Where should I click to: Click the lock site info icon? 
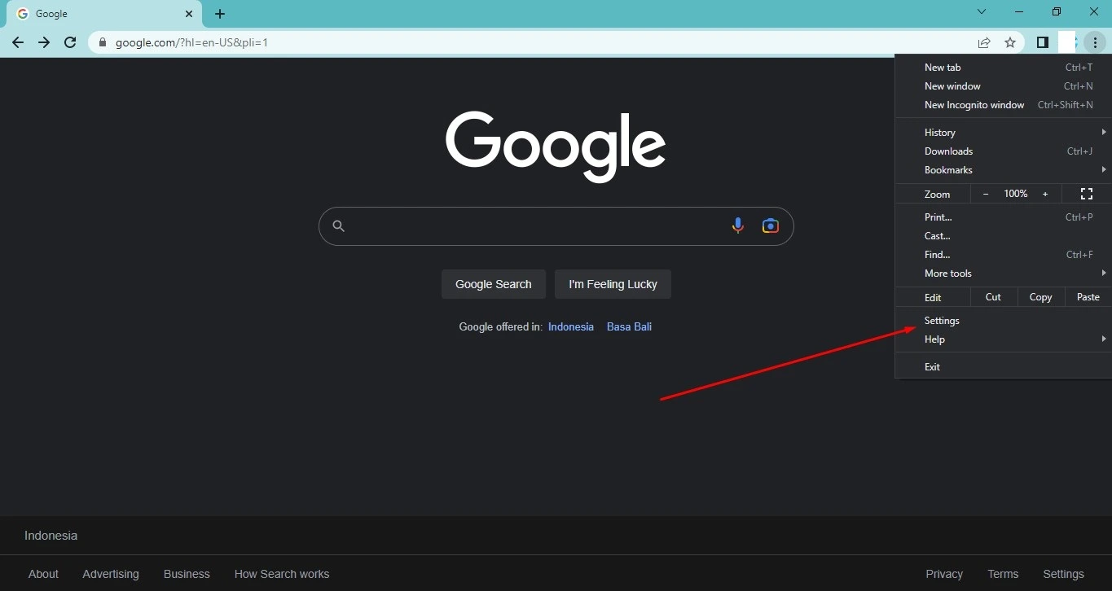(x=103, y=42)
